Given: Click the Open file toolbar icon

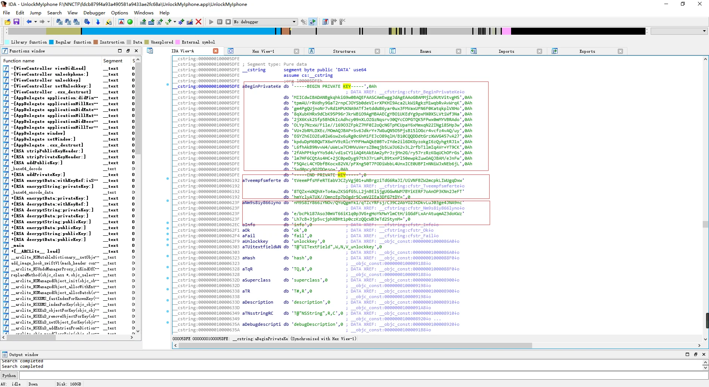Looking at the screenshot, I should click(7, 22).
